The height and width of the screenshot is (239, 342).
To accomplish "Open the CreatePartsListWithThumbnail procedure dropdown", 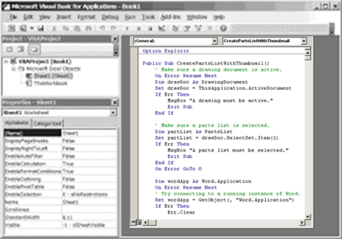I will 304,41.
